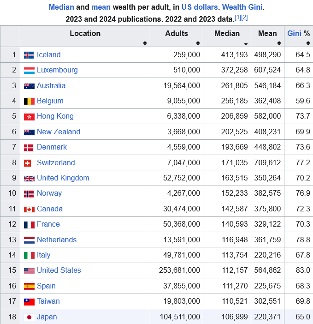
Task: Open the Netherlands country link
Action: coord(57,240)
